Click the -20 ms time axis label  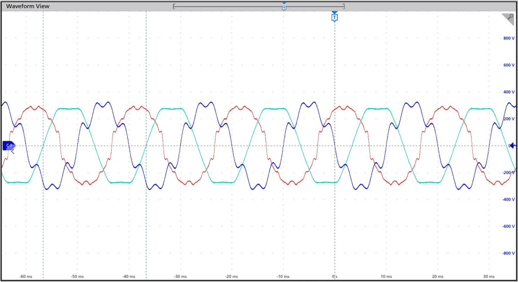231,276
